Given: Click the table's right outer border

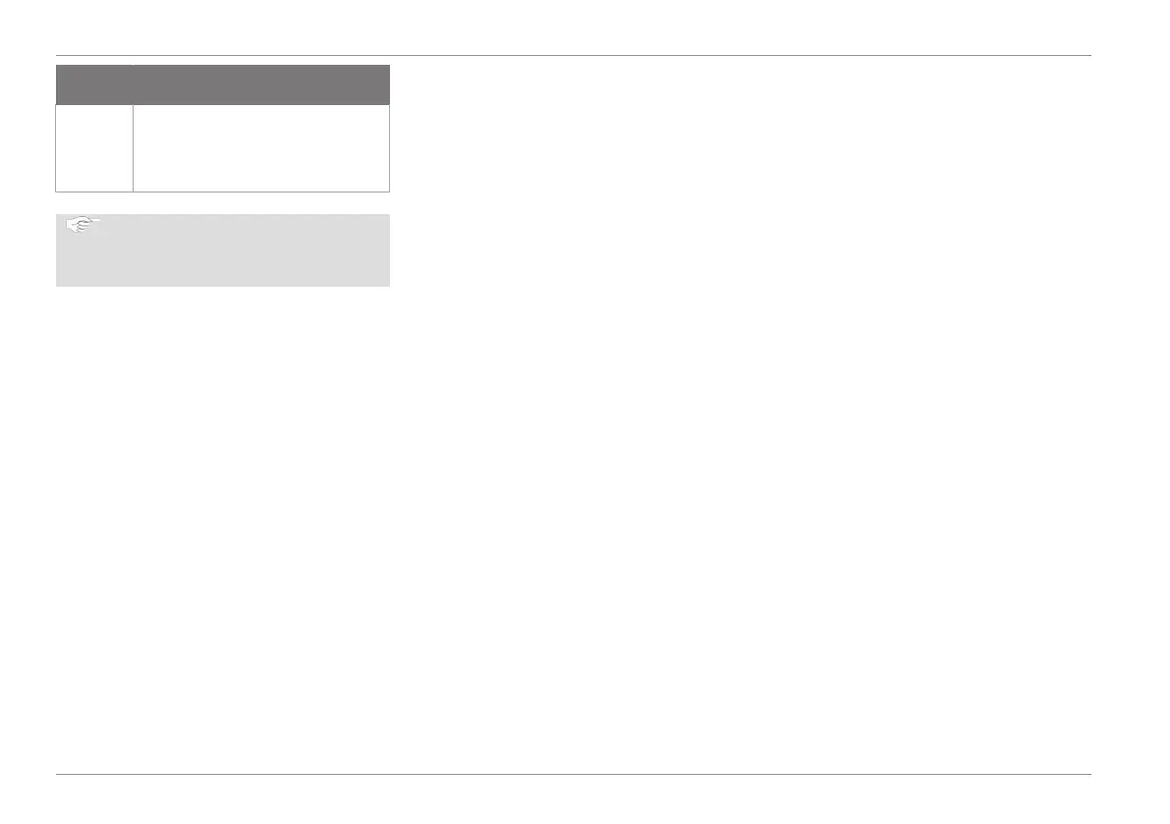Looking at the screenshot, I should (390, 147).
